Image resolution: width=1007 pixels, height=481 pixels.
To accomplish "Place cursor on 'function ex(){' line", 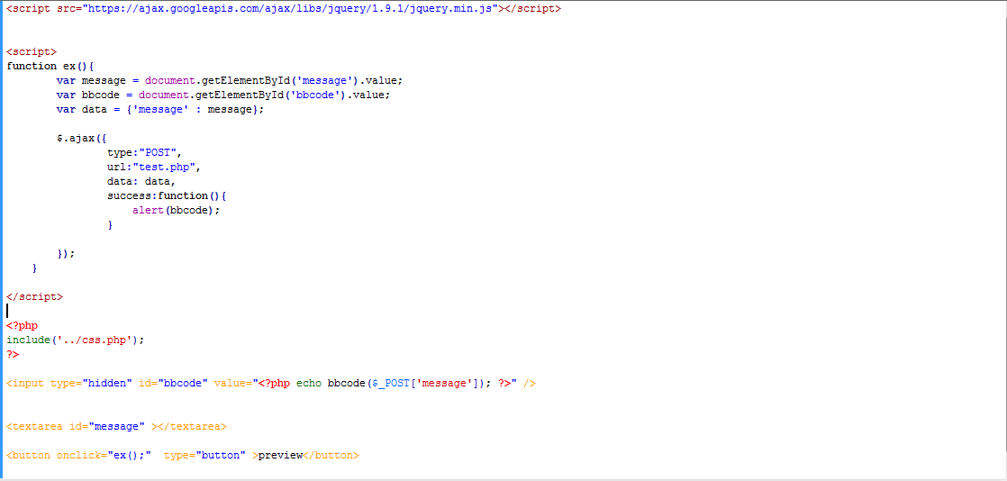I will pos(50,66).
